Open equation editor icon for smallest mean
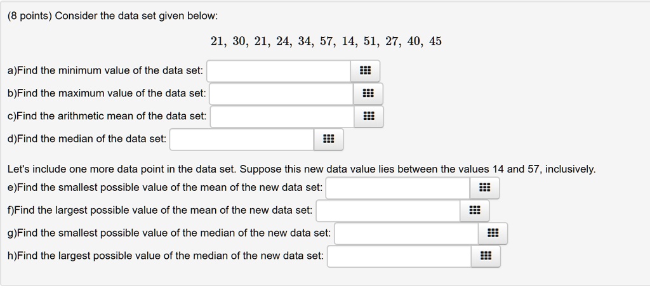This screenshot has height=288, width=650. coord(484,188)
